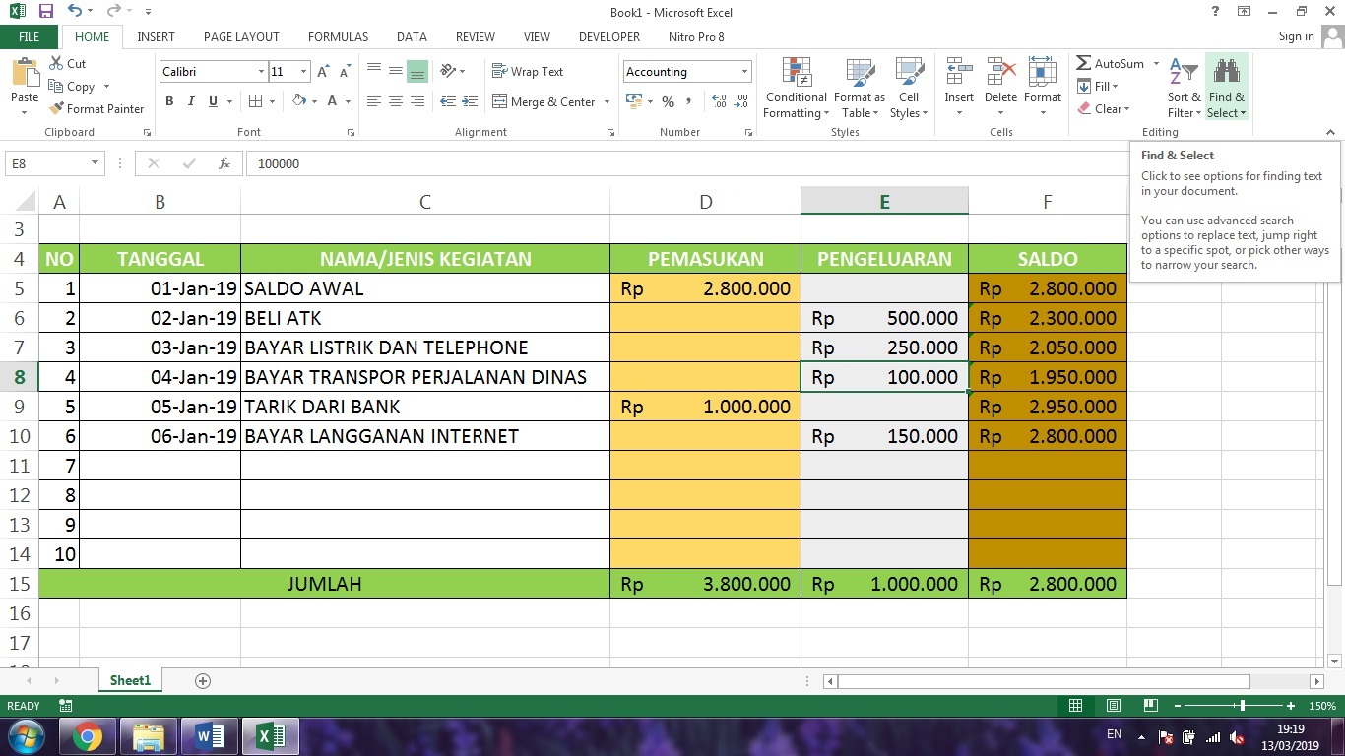
Task: Apply bold formatting from the Font group
Action: [168, 101]
